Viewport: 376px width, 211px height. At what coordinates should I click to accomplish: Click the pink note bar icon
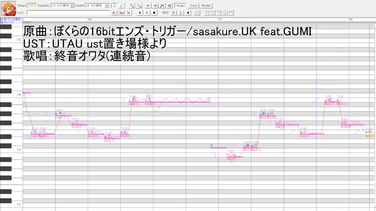pos(121,13)
